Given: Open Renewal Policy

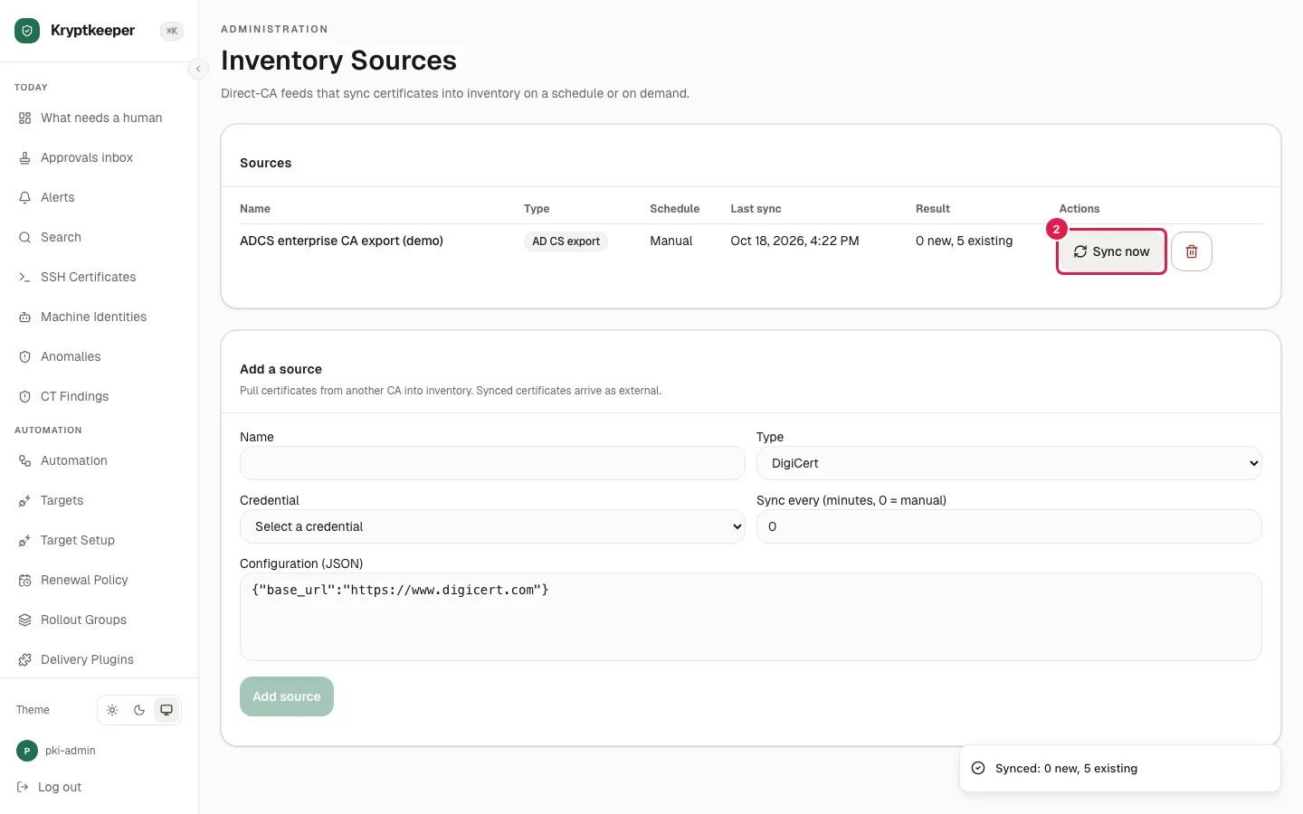Looking at the screenshot, I should (x=100, y=580).
